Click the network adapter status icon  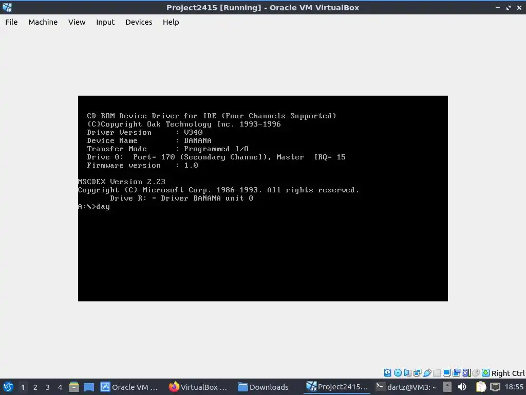pos(417,372)
